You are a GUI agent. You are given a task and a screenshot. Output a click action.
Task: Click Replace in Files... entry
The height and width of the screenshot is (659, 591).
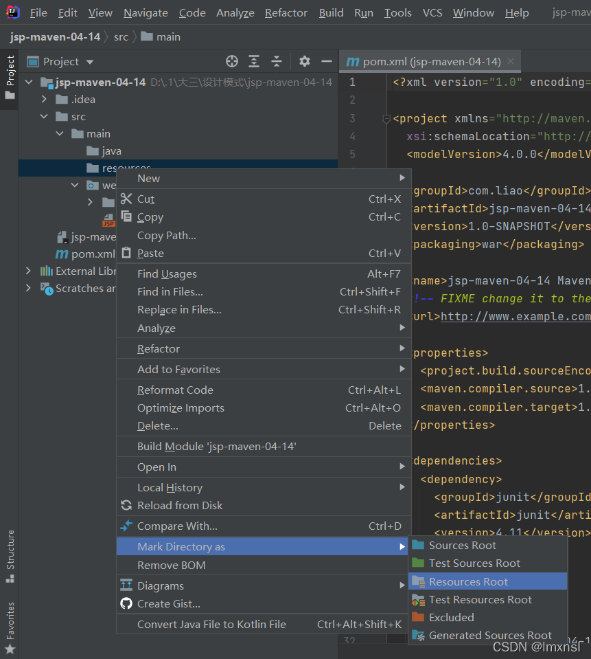click(264, 310)
